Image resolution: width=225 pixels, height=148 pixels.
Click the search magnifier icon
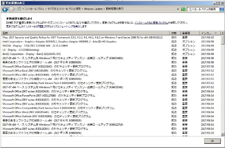point(221,9)
